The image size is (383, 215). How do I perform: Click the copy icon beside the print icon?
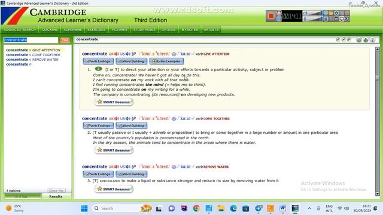(359, 40)
